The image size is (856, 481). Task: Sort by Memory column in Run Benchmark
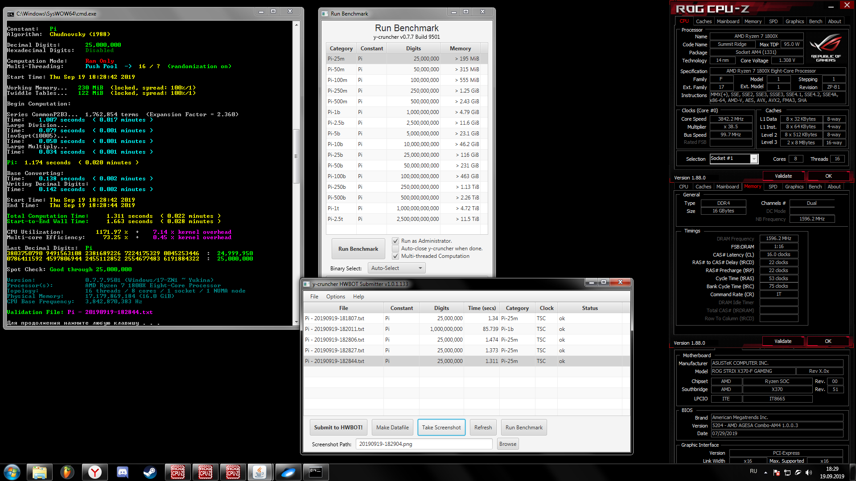pos(460,49)
